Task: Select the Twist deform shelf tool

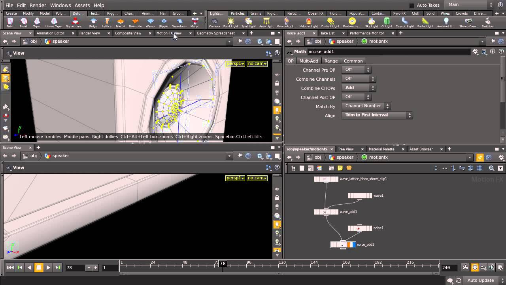Action: pyautogui.click(x=10, y=23)
